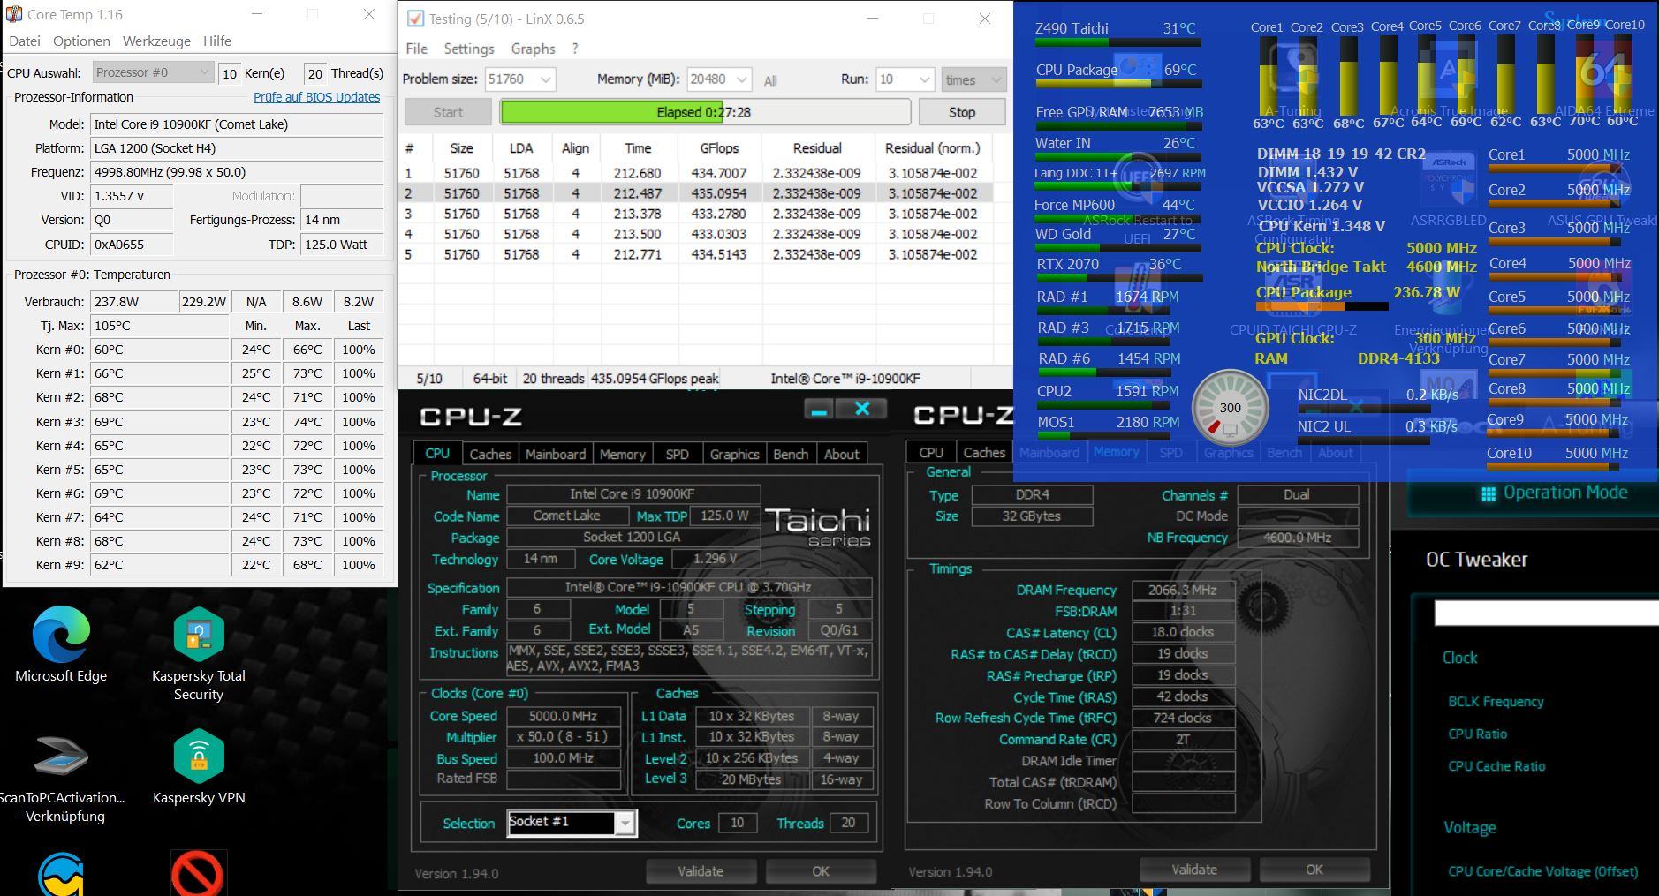Click Stop button in LinX
This screenshot has height=896, width=1659.
962,112
